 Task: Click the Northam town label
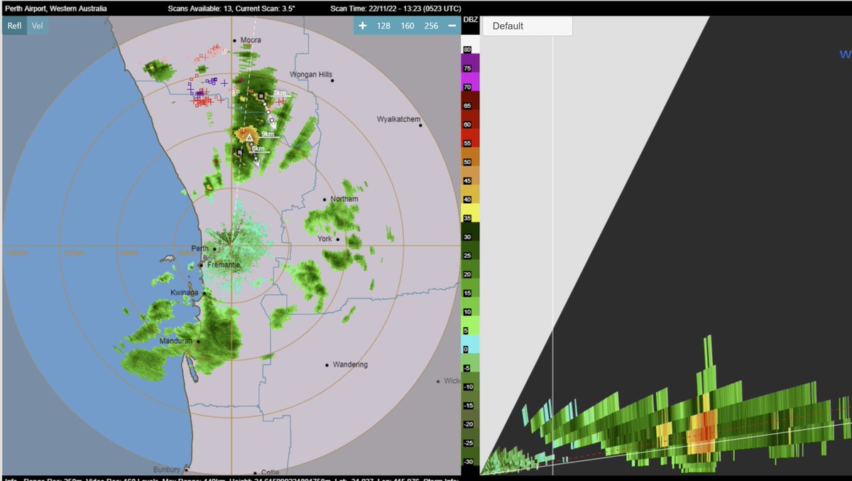344,199
